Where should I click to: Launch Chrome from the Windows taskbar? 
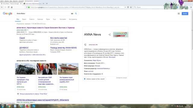(x=9, y=106)
